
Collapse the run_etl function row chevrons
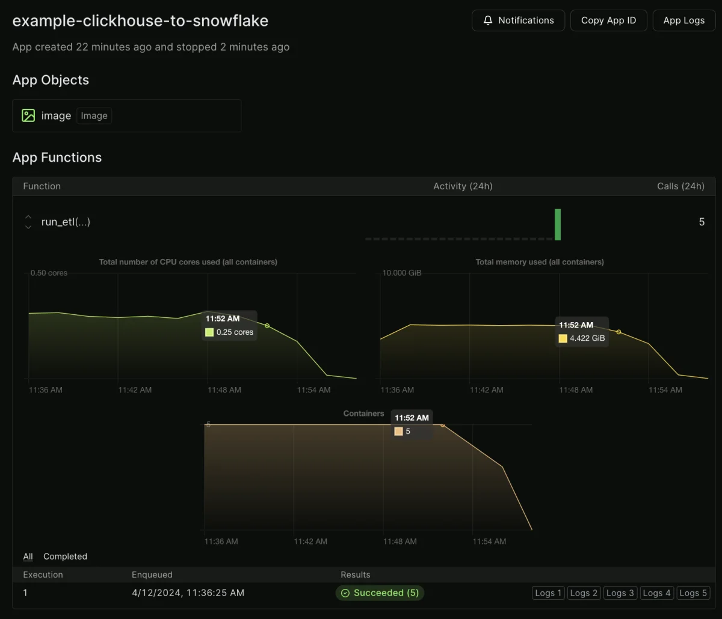click(x=28, y=222)
